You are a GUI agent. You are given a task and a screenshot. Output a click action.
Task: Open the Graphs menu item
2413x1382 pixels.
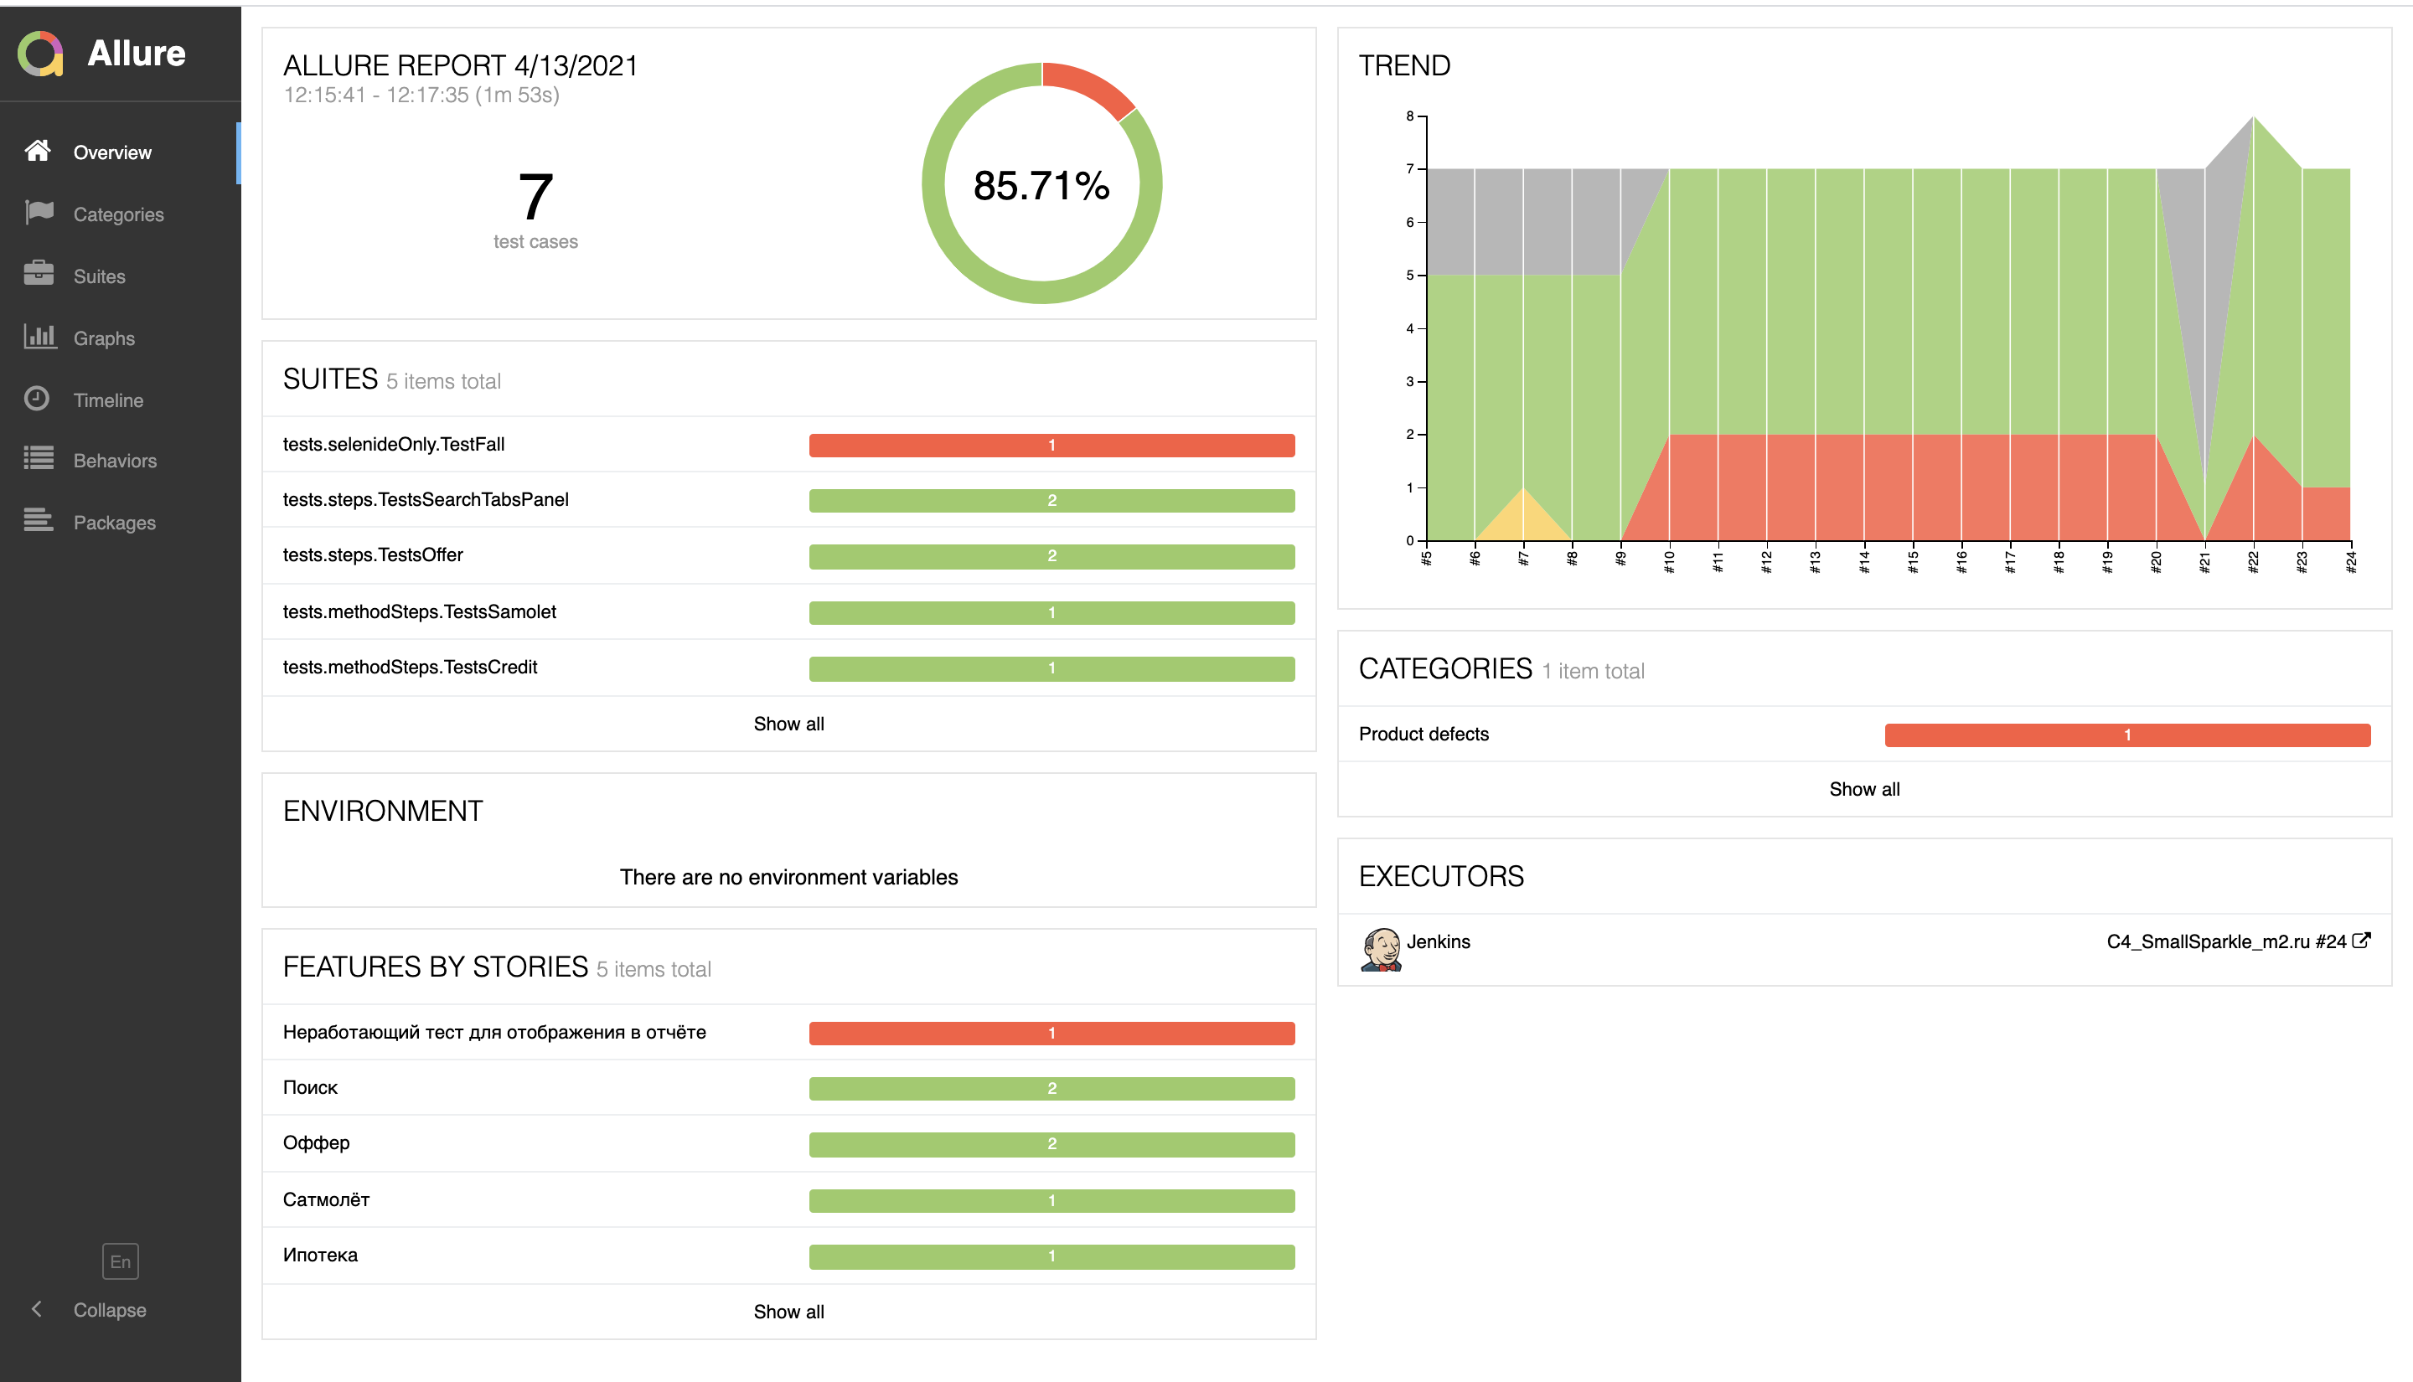pyautogui.click(x=121, y=338)
